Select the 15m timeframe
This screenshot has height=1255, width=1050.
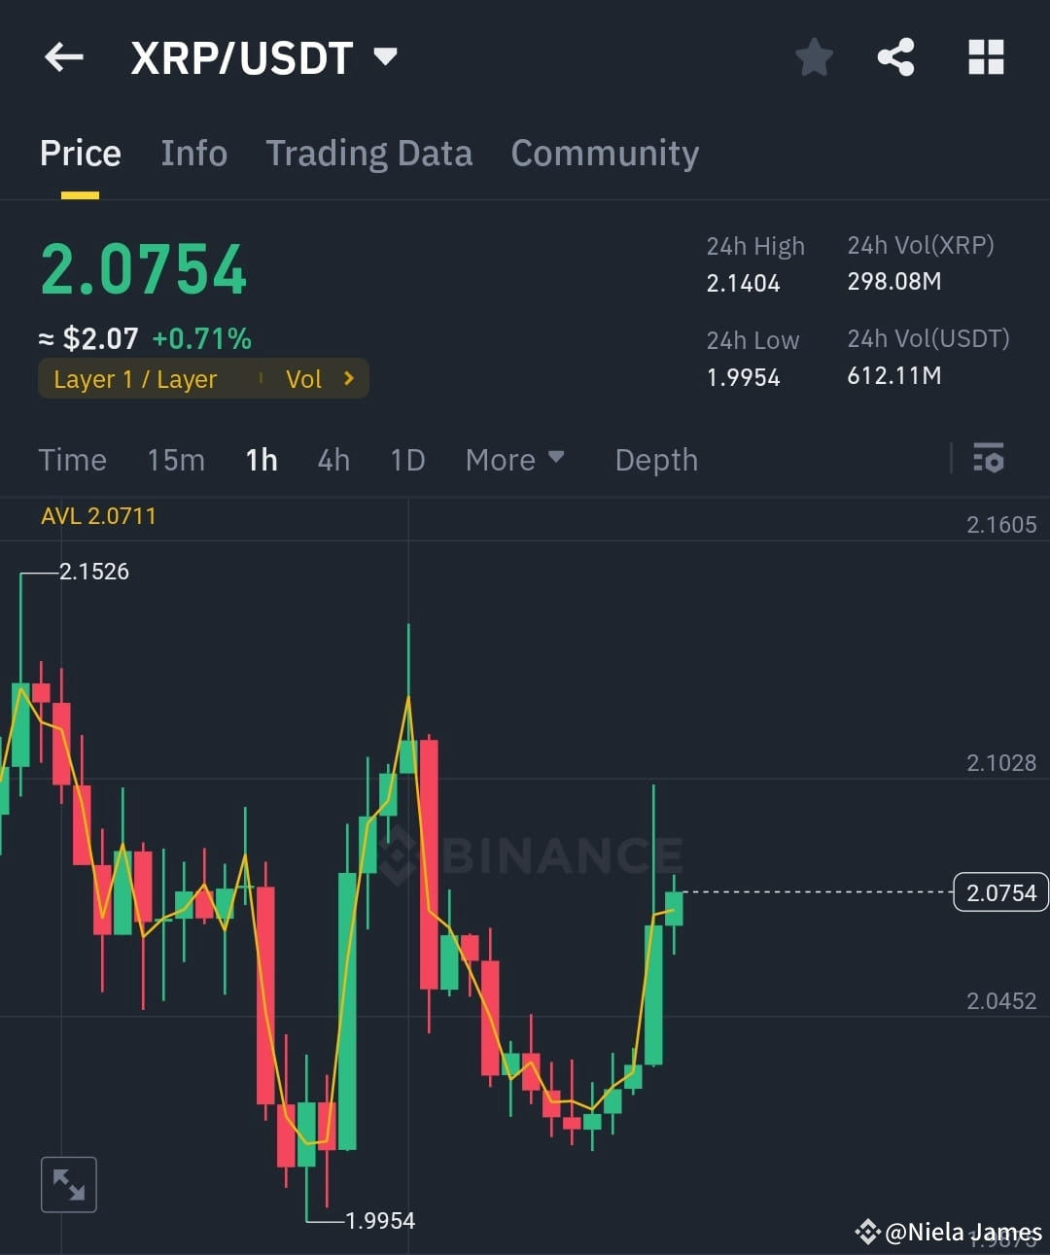(x=176, y=459)
